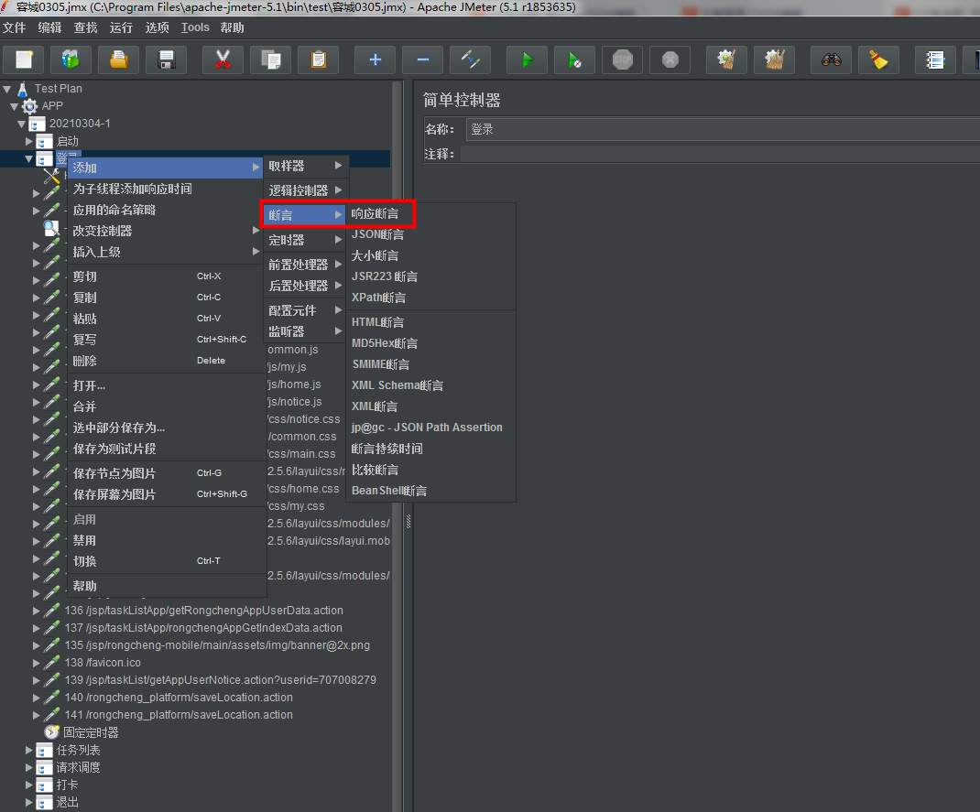Click the Copy toolbar icon

(x=270, y=60)
